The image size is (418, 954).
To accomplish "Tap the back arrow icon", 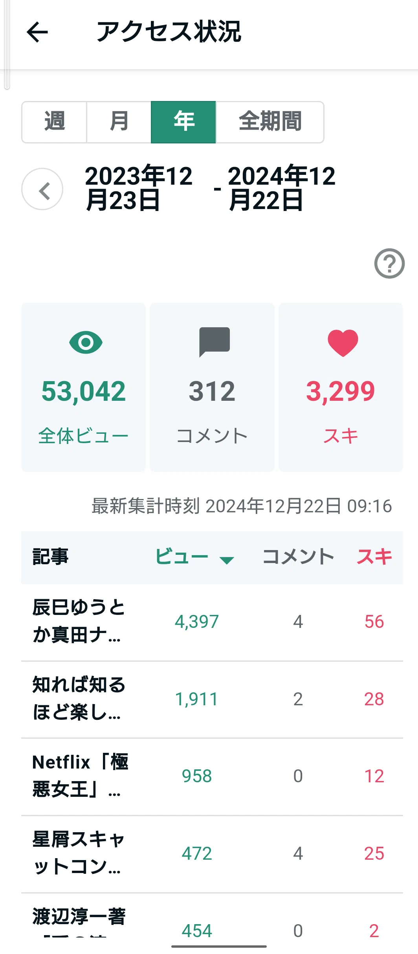I will click(37, 32).
